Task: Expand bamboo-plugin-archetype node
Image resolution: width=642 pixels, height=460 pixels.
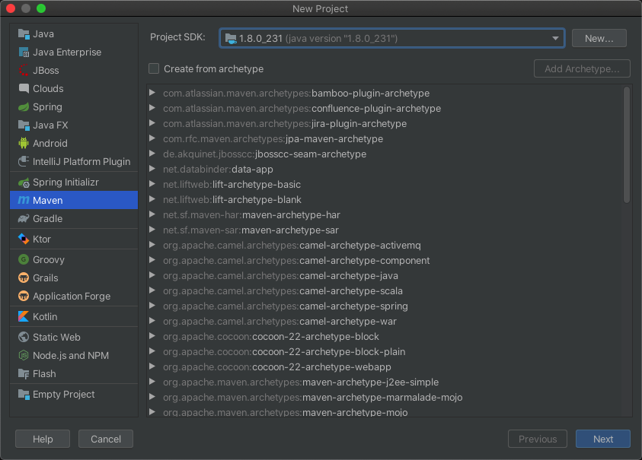Action: tap(152, 93)
